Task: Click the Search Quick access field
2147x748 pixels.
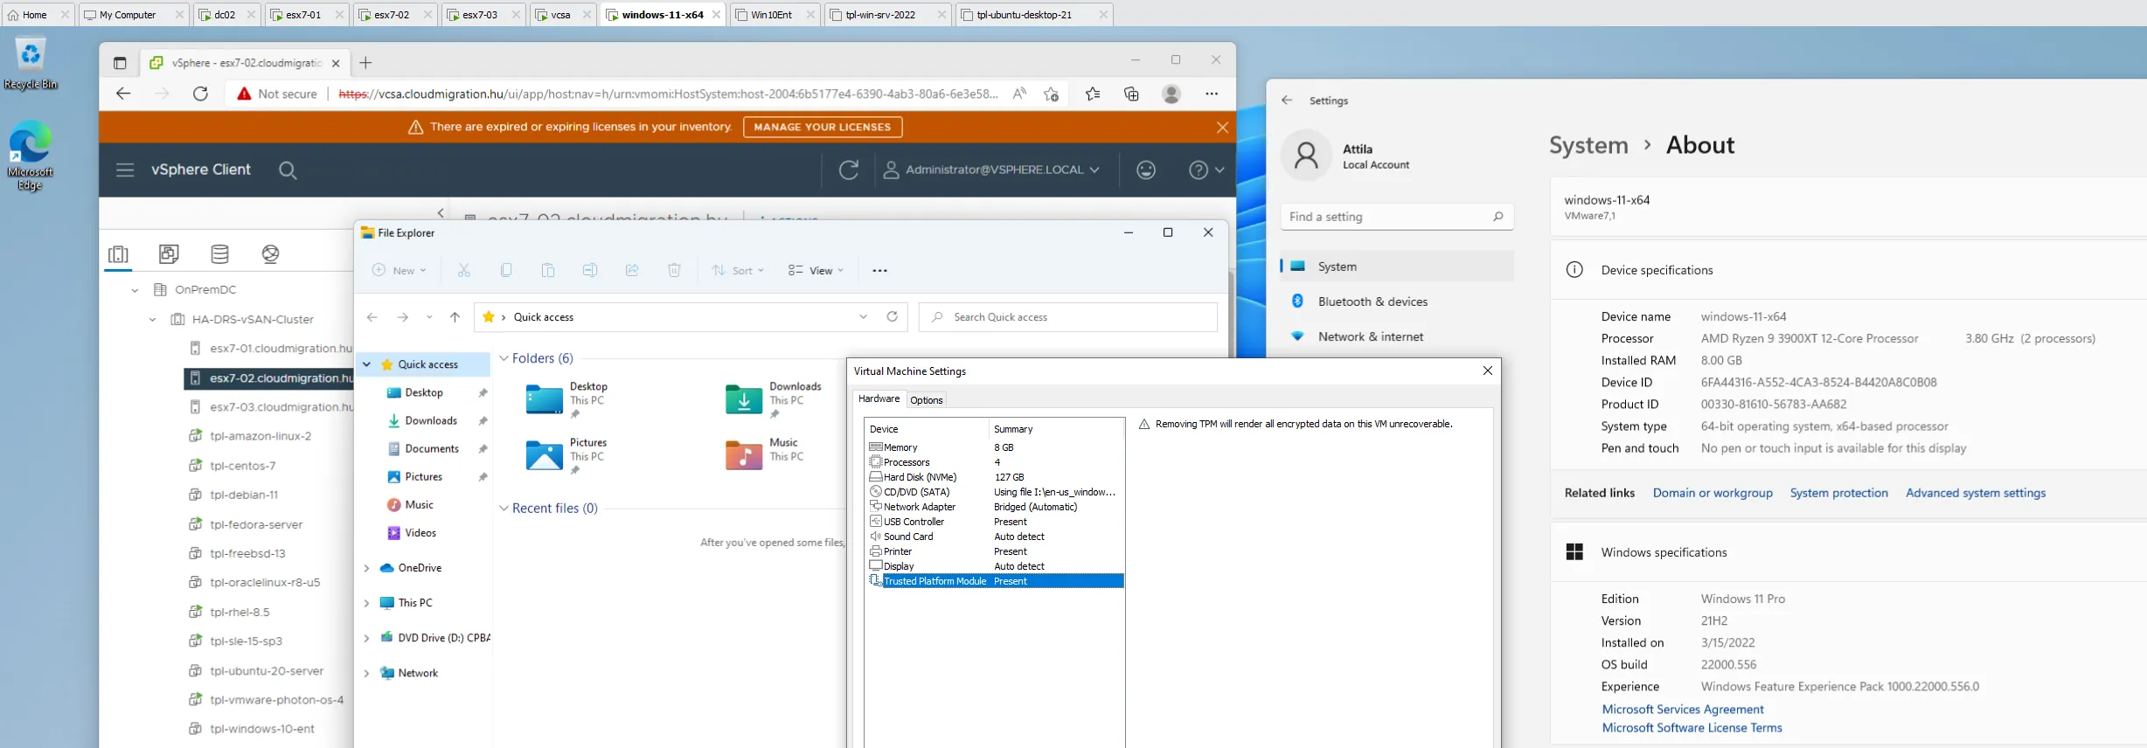Action: click(1068, 317)
